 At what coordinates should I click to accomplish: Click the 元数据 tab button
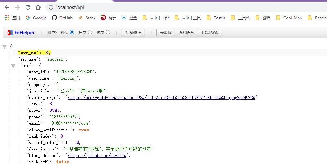(166, 33)
